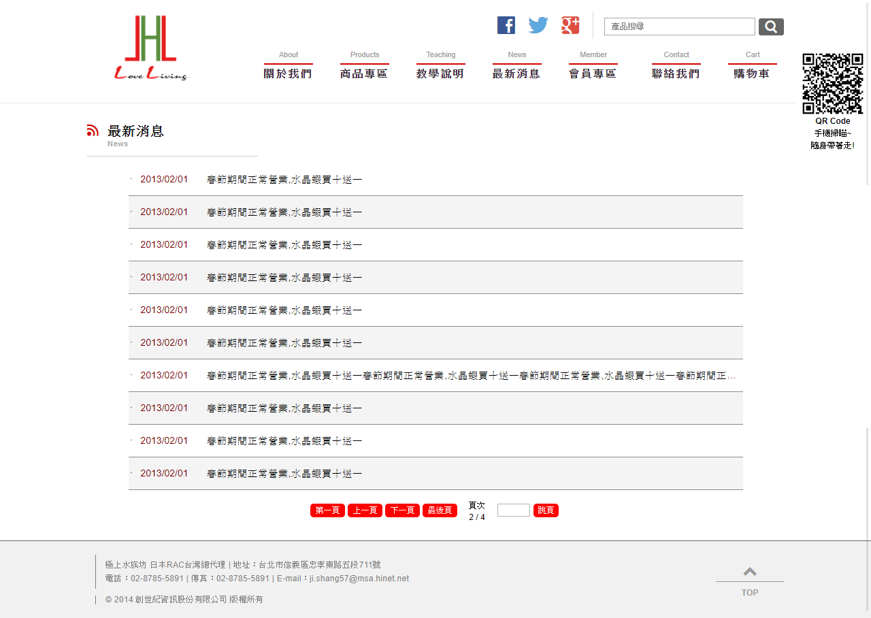
Task: Click the 跳頁 jump button
Action: (x=546, y=510)
